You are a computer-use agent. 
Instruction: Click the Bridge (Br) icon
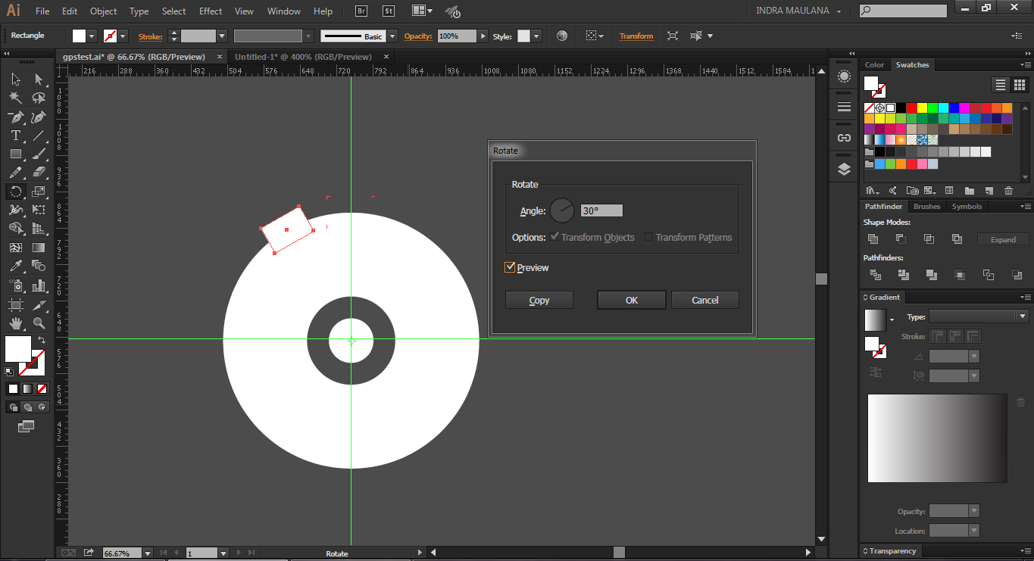coord(362,11)
